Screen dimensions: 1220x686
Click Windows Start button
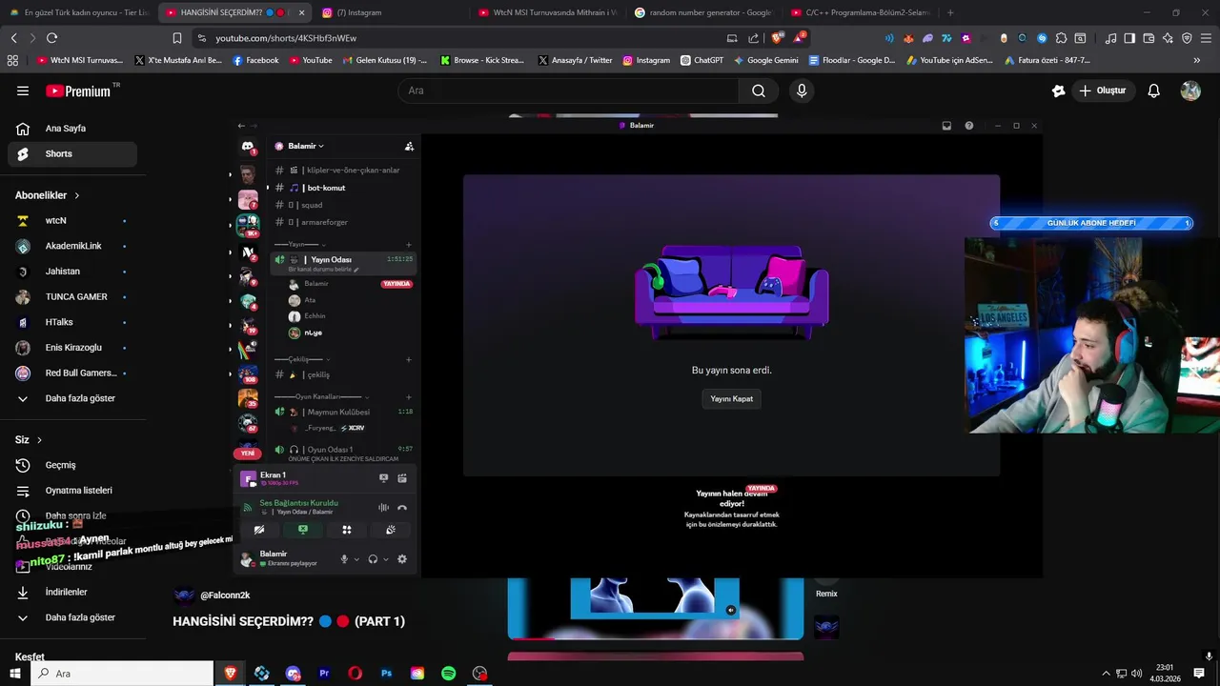click(x=15, y=674)
